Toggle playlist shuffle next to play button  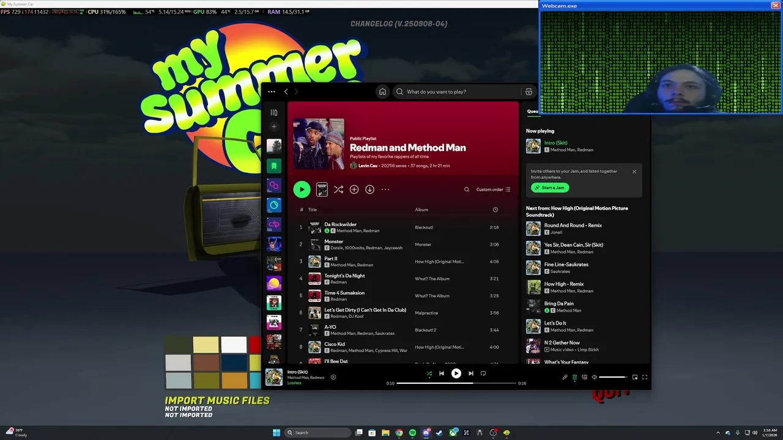coord(338,189)
